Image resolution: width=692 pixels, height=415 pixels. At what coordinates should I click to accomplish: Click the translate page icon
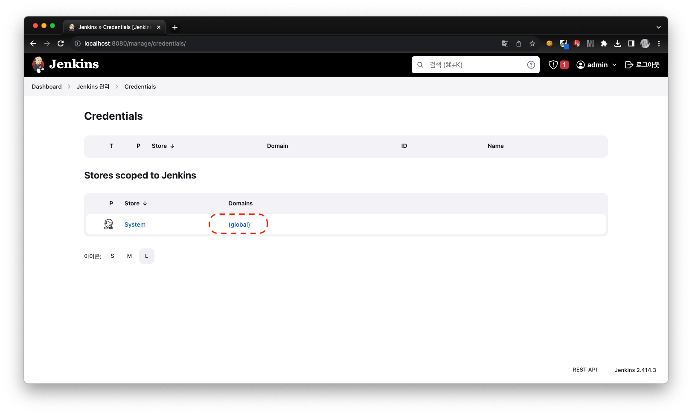pyautogui.click(x=505, y=43)
